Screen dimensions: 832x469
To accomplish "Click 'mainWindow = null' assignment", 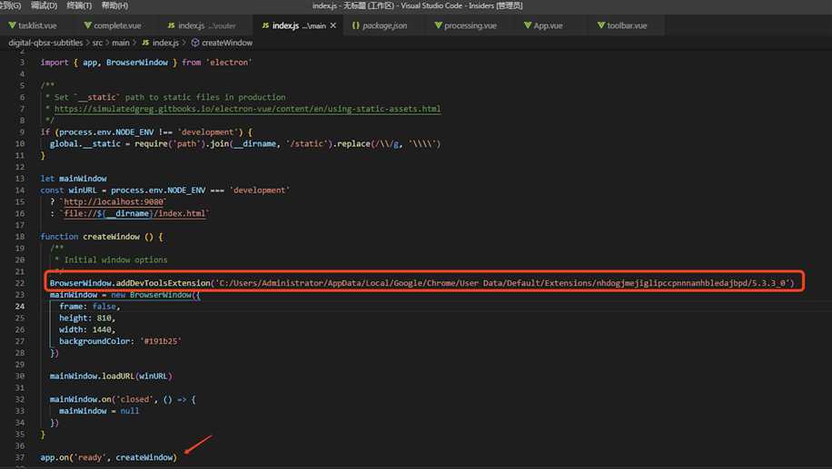I will click(x=99, y=411).
